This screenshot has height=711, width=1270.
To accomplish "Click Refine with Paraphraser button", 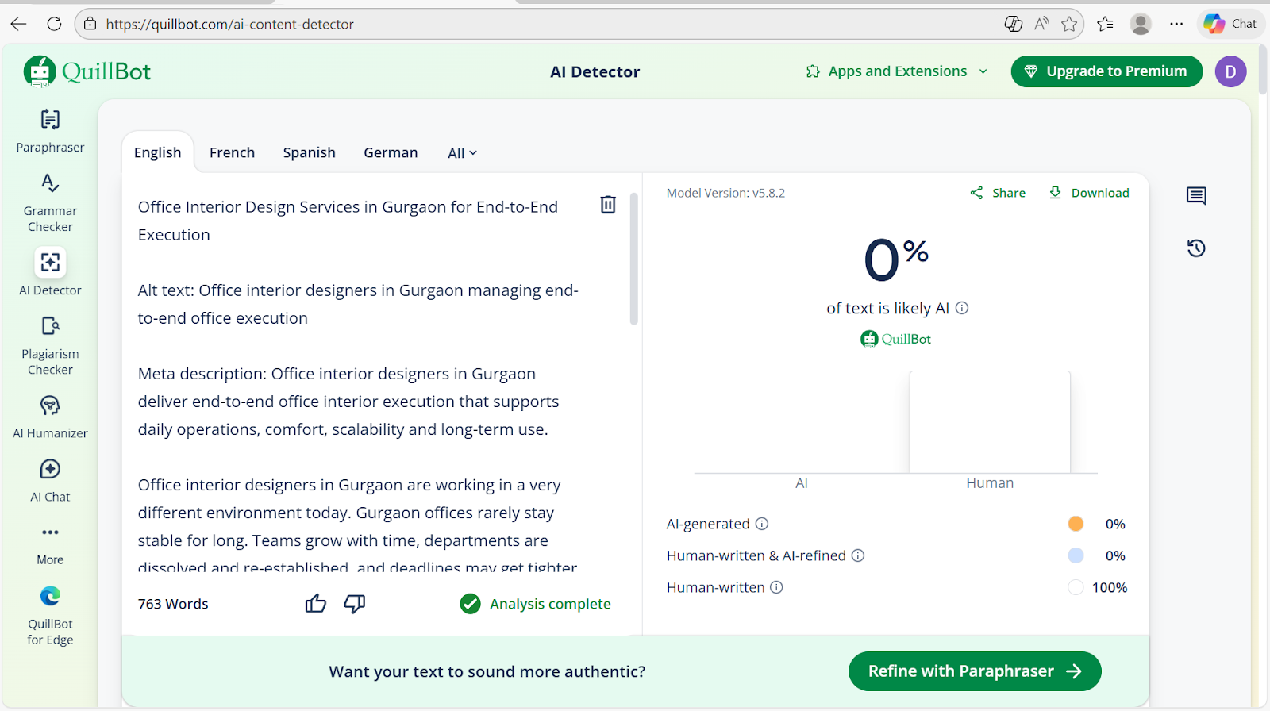I will point(974,671).
